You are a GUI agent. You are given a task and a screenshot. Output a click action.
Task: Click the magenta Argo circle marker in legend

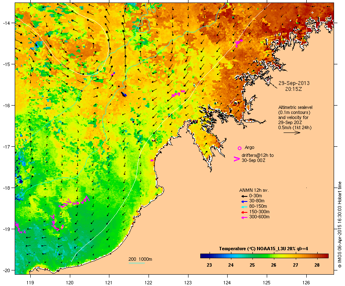[x=239, y=148]
